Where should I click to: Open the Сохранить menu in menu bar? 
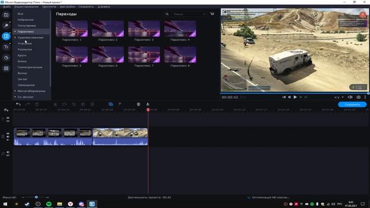(86, 6)
